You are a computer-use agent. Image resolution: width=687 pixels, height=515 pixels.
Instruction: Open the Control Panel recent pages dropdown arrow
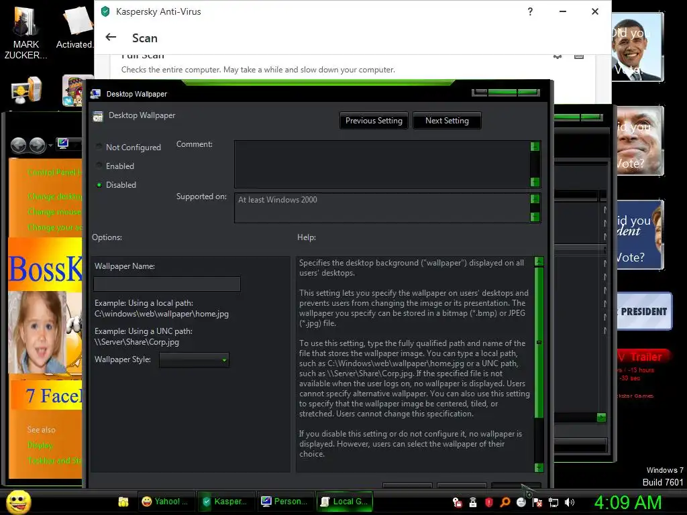pos(51,146)
